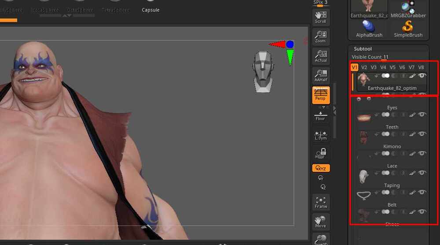
Task: Select the Move view tool
Action: coord(321,222)
